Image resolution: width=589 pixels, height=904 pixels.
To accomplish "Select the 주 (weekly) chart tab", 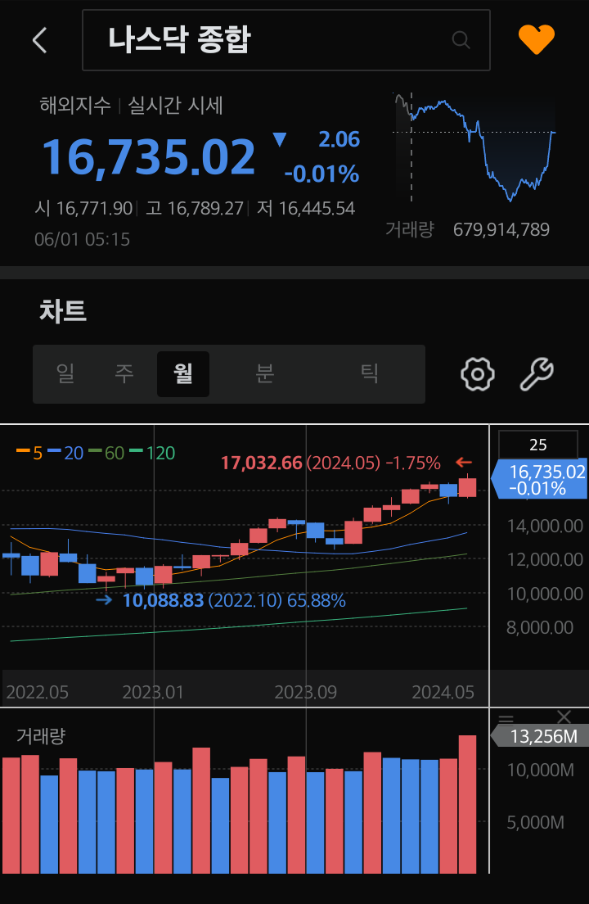I will point(124,374).
